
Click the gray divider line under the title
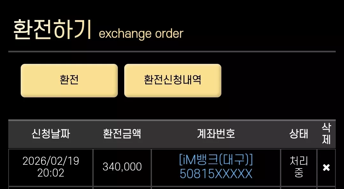172,52
